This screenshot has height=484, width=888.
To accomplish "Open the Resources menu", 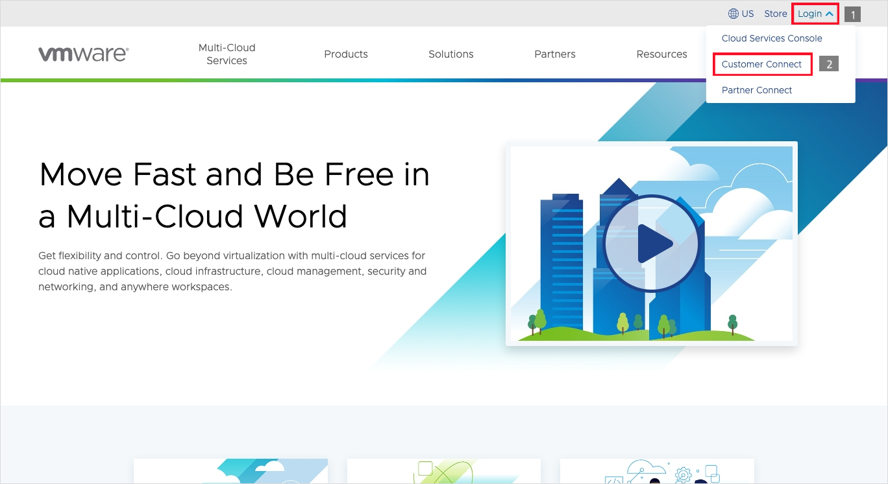I will (661, 54).
